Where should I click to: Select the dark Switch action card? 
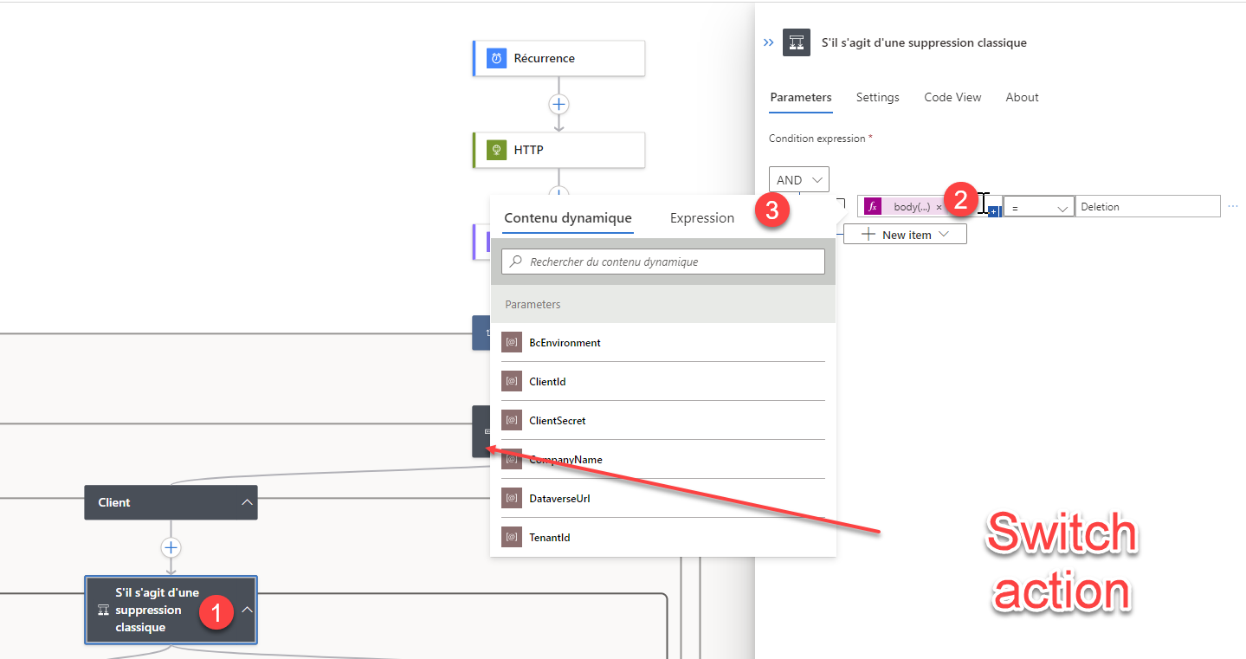[x=481, y=431]
